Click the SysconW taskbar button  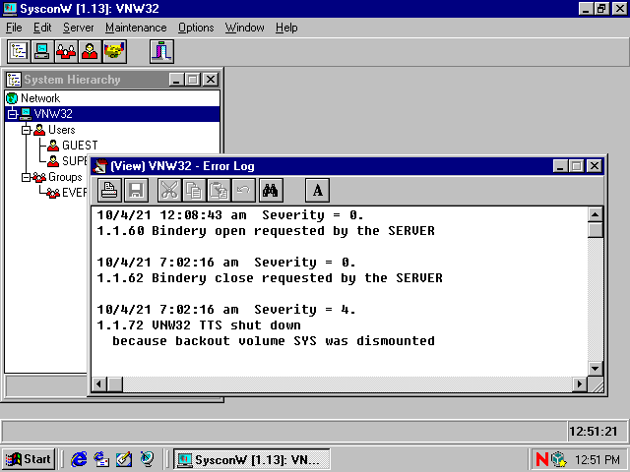[x=252, y=459]
